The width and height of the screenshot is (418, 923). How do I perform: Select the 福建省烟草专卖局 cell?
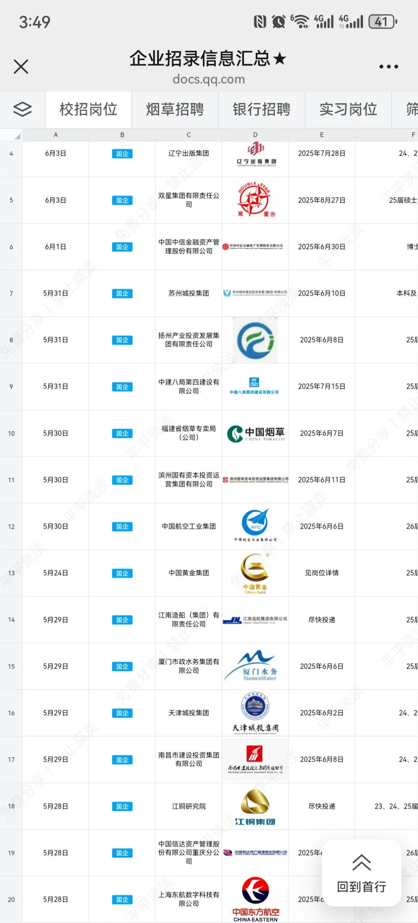[x=189, y=433]
